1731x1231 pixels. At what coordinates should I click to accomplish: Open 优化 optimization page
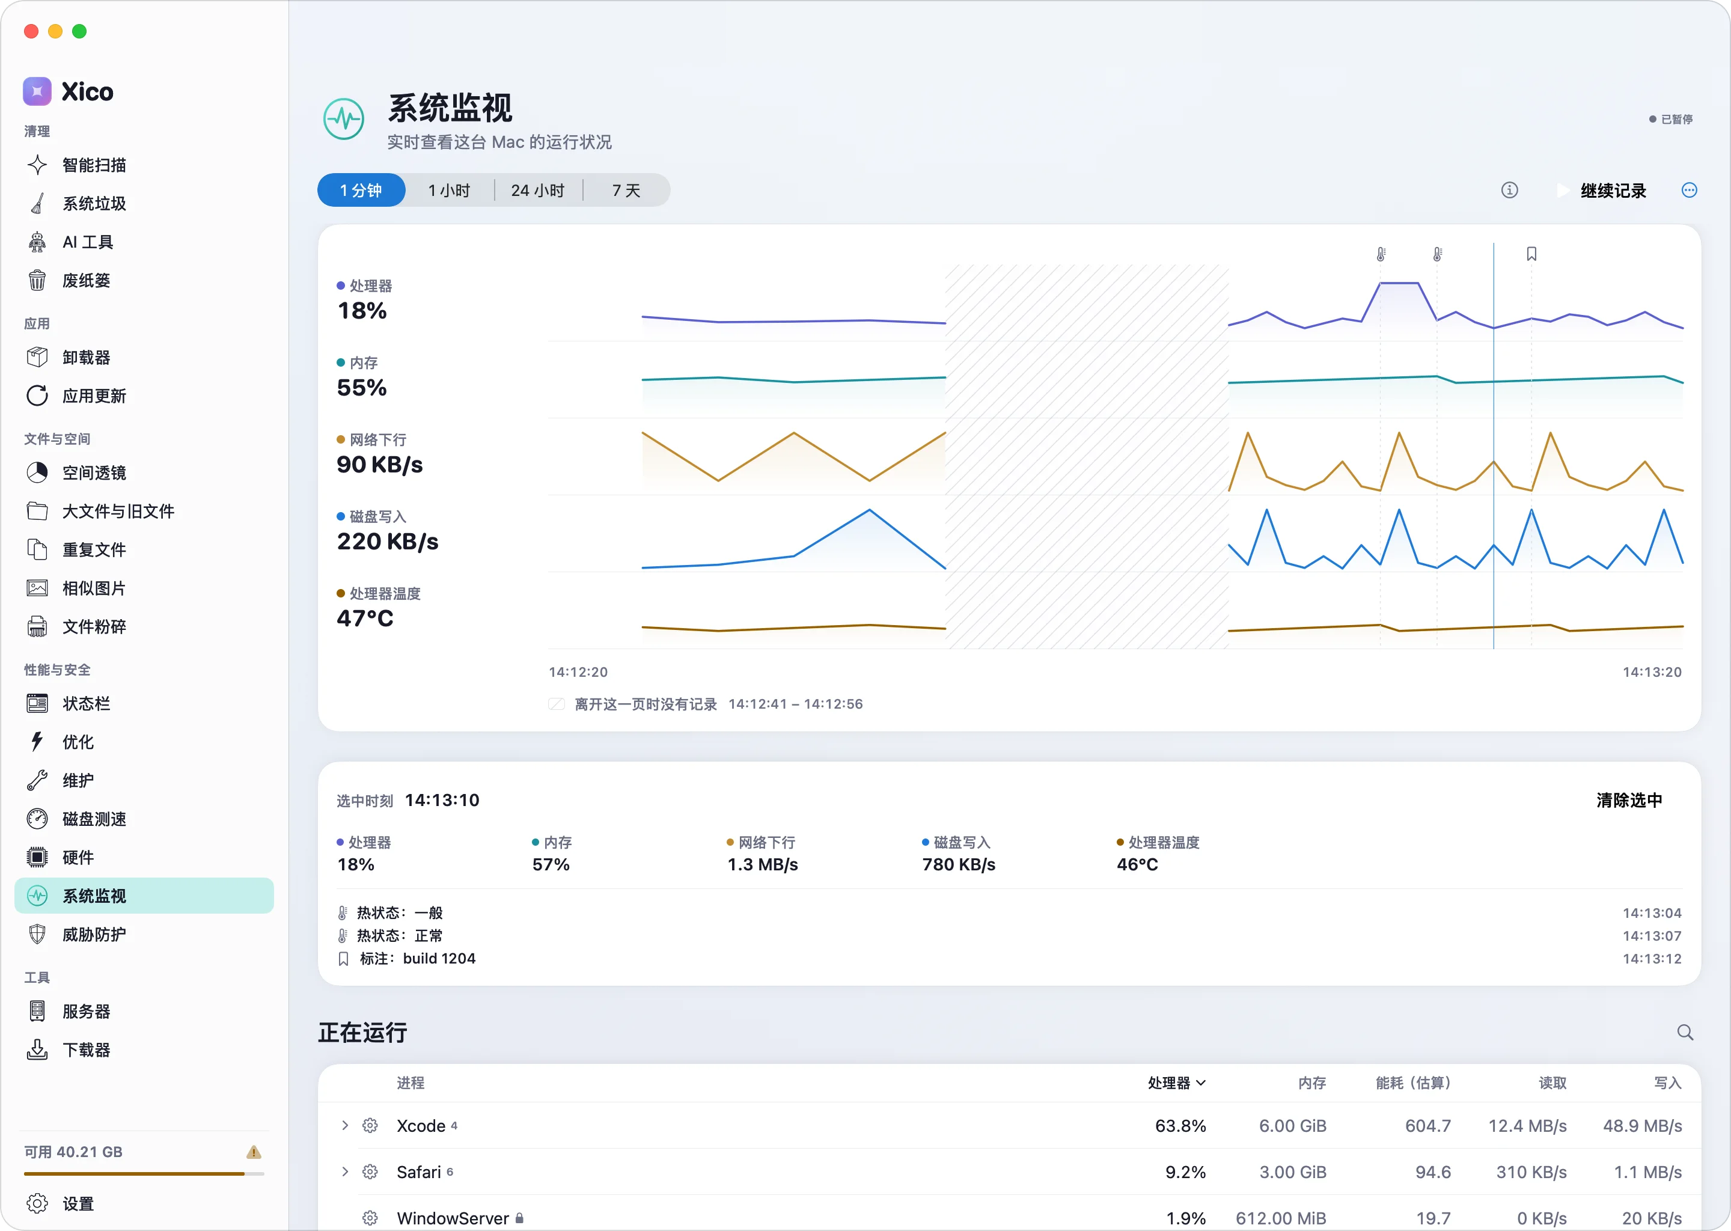point(144,743)
